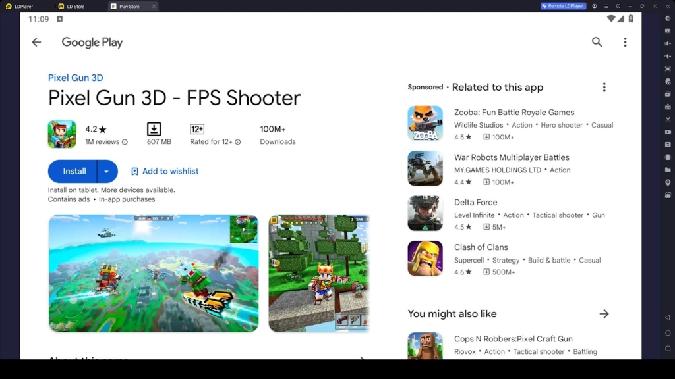Go back with the arrow beside Google Play
Viewport: 675px width, 379px height.
pos(36,42)
